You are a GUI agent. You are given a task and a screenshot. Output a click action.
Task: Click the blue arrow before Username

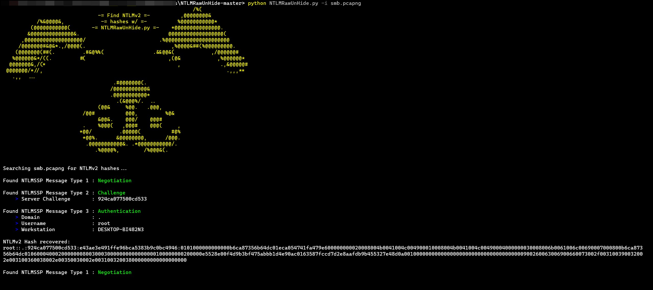pyautogui.click(x=17, y=223)
